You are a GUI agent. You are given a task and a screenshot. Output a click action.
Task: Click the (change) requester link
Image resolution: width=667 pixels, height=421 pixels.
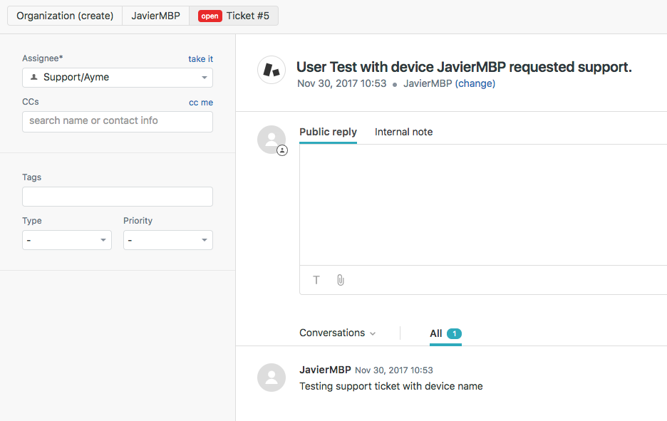475,83
